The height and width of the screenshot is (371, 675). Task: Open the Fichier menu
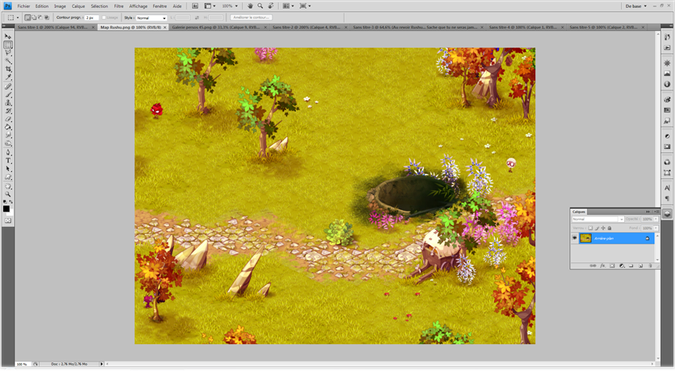[x=24, y=6]
